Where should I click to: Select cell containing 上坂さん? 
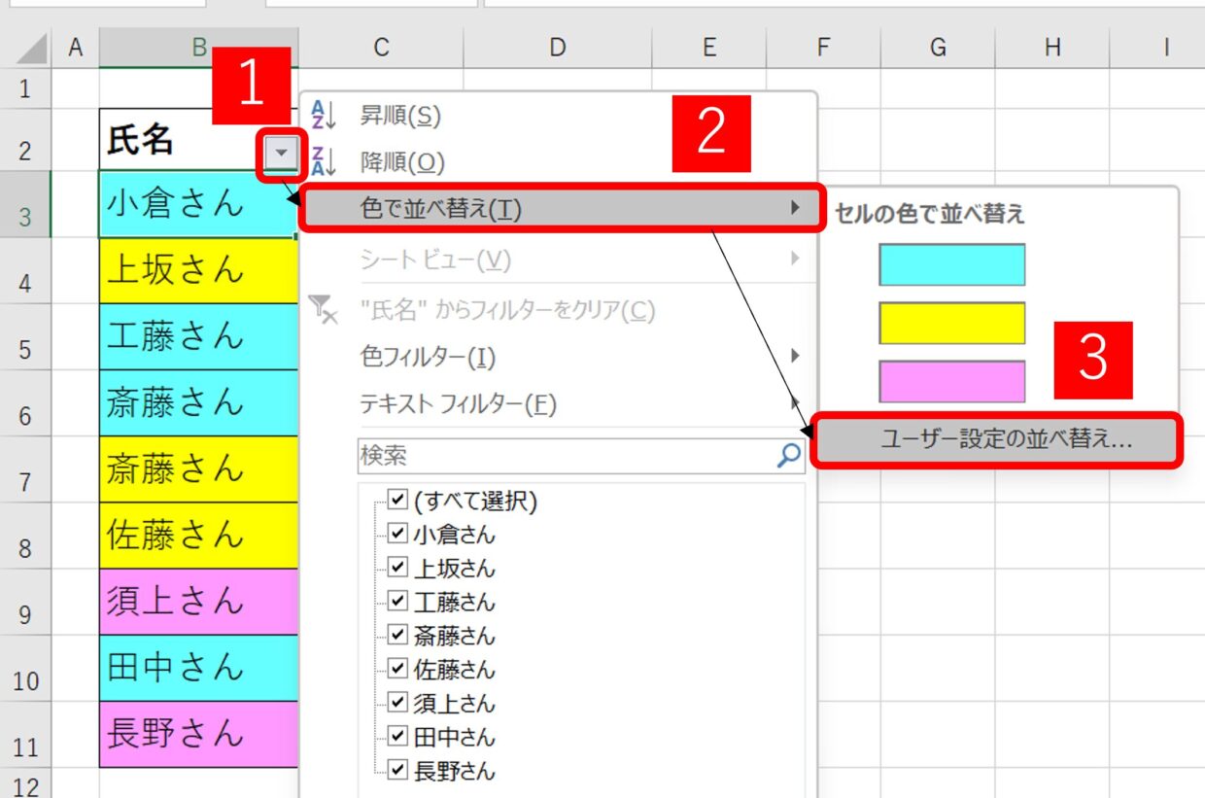coord(198,270)
